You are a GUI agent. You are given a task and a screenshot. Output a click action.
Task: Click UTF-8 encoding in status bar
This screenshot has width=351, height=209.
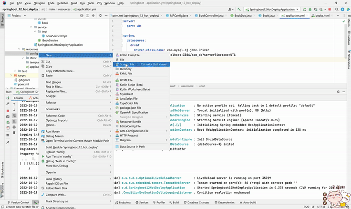[x=321, y=207]
